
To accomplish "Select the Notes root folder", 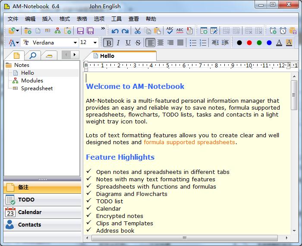I will click(22, 65).
